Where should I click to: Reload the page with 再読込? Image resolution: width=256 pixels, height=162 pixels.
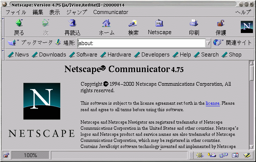coord(72,27)
